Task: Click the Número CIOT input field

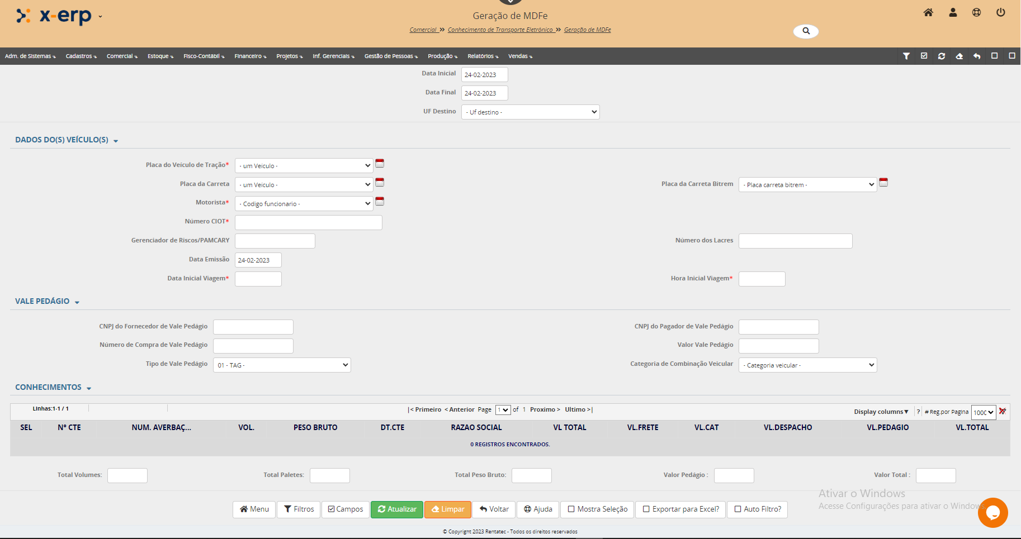Action: (308, 223)
